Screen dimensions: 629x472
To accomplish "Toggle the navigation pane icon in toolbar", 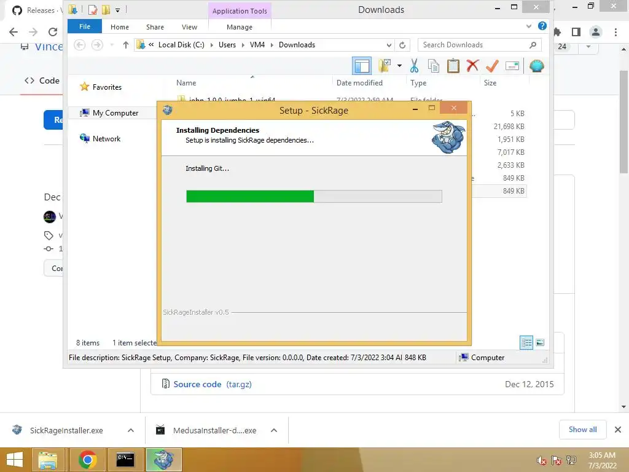I will point(361,66).
